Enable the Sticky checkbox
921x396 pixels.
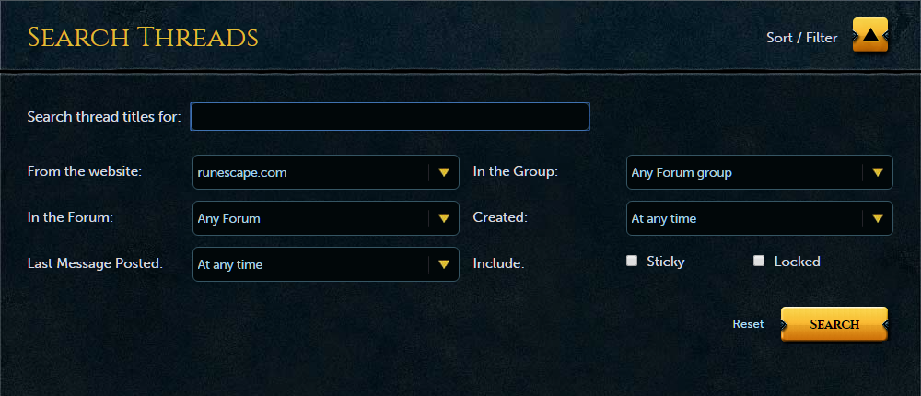(632, 261)
